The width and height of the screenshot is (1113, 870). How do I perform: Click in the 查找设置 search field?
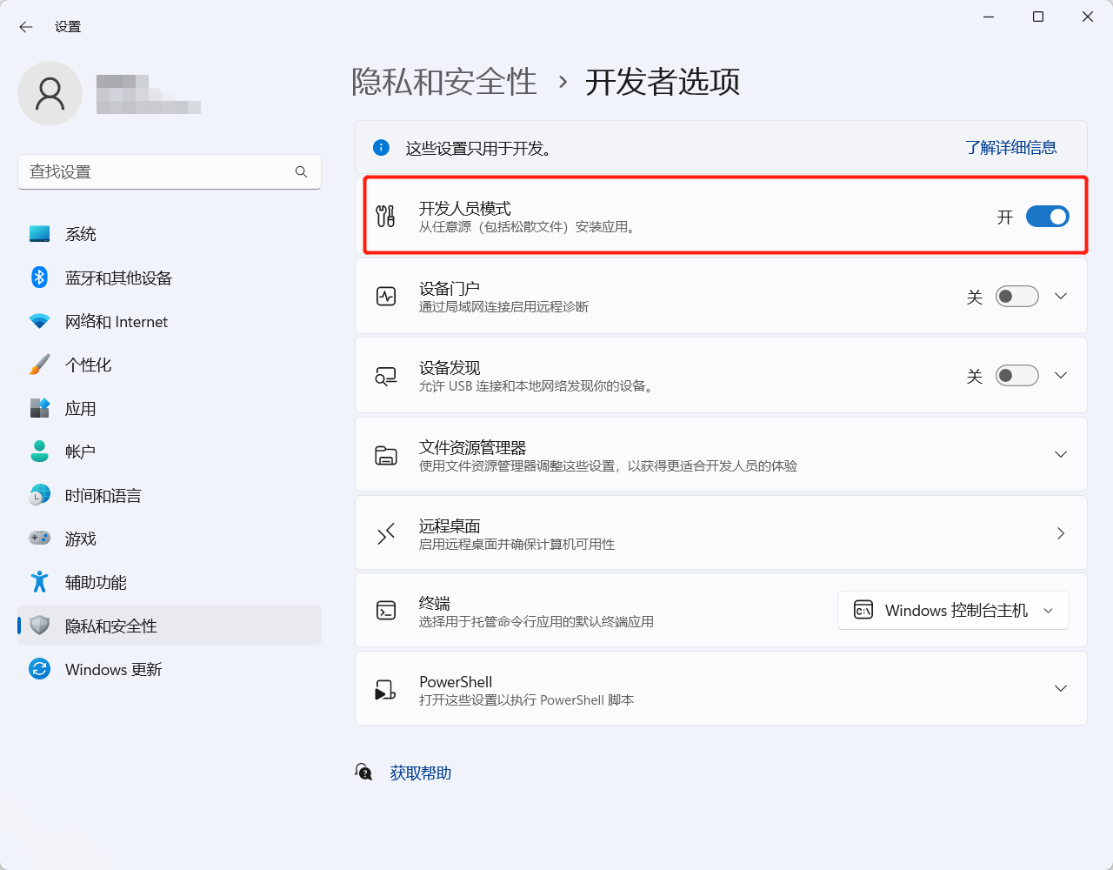pyautogui.click(x=170, y=171)
